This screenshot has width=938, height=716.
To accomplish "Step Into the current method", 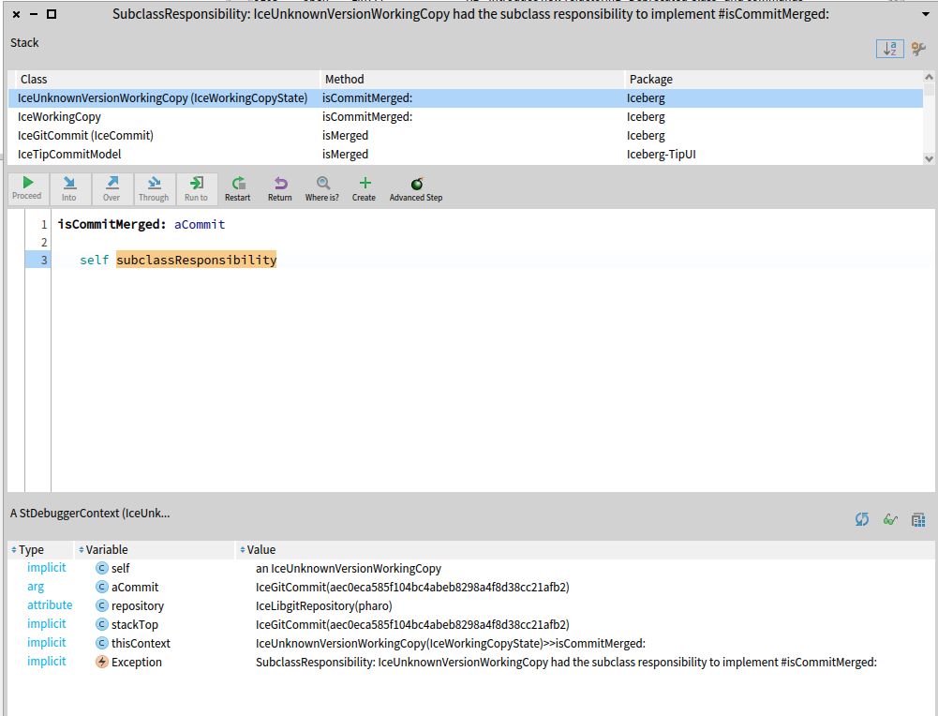I will tap(69, 188).
